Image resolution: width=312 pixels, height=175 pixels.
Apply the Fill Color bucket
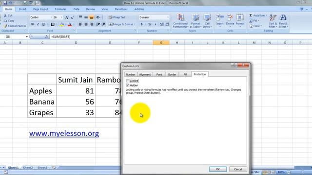click(62, 24)
